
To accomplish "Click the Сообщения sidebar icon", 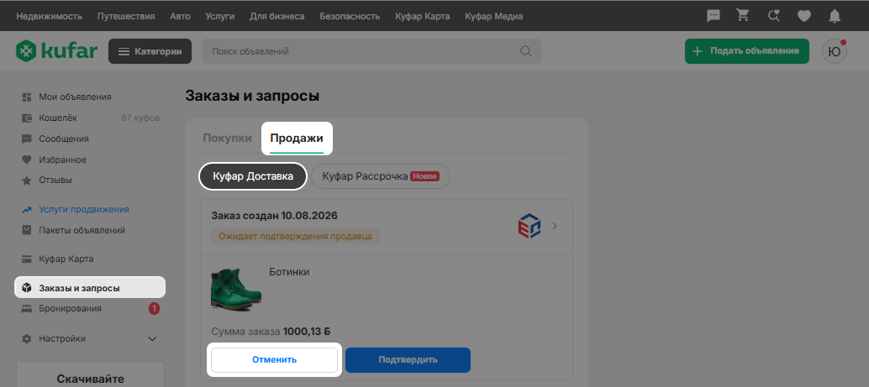I will pyautogui.click(x=26, y=139).
